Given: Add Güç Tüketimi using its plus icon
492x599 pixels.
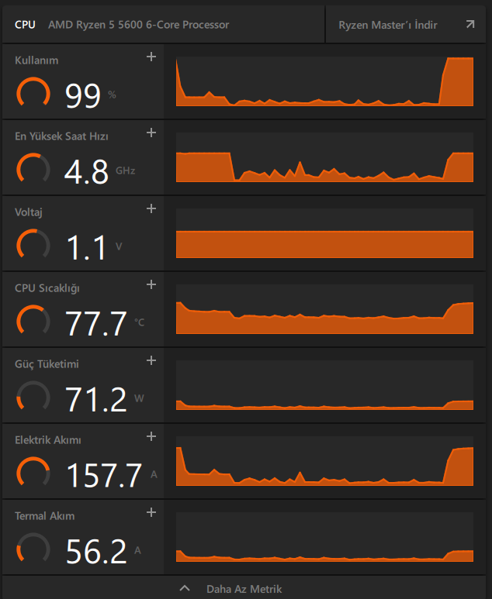Looking at the screenshot, I should pyautogui.click(x=151, y=360).
